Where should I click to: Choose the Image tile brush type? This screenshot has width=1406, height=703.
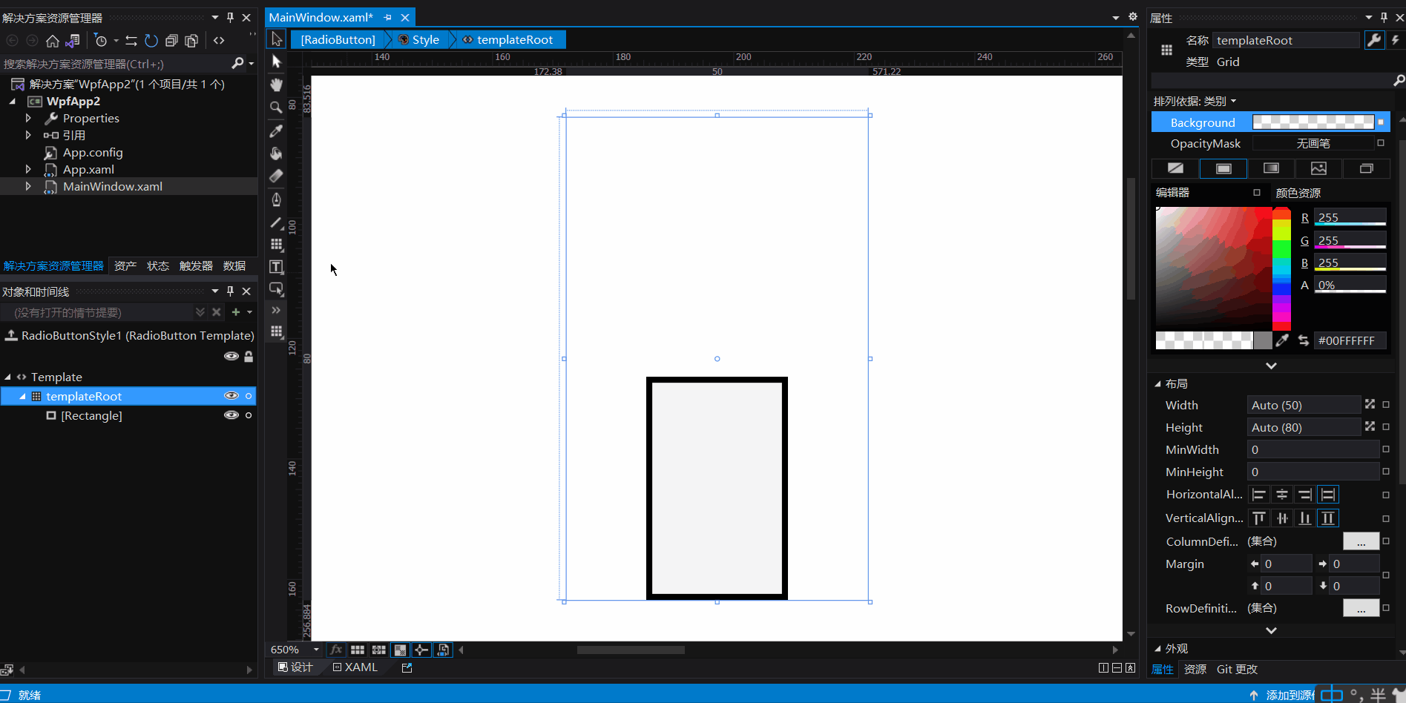(1318, 168)
